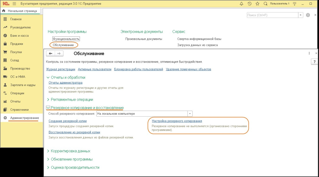Open Настройка резервного копирования link

(177, 121)
